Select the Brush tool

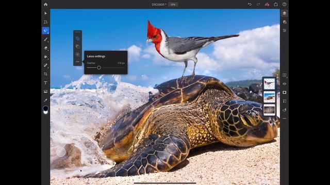[x=46, y=39]
